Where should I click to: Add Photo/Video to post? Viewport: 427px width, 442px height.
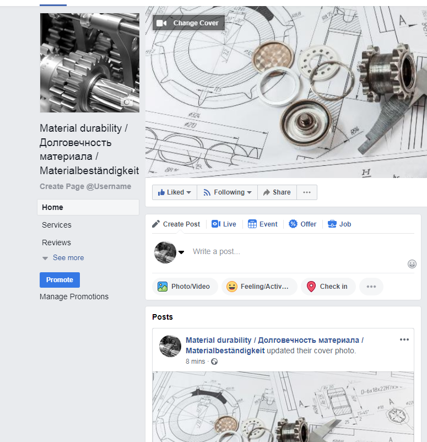[185, 287]
